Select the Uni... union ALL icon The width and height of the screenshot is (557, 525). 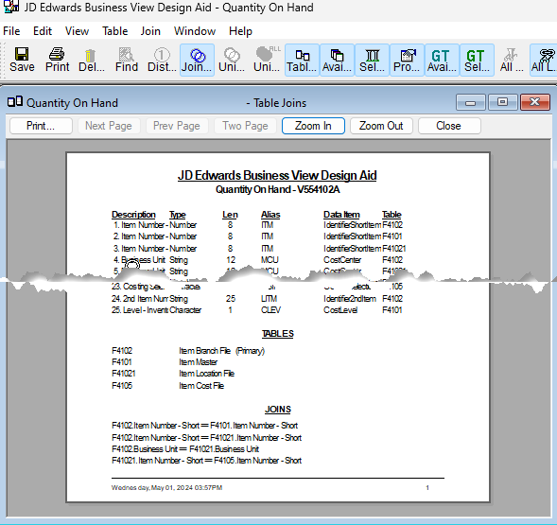(267, 60)
